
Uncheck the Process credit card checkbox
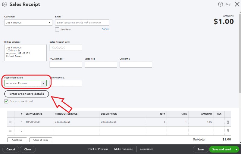6,101
